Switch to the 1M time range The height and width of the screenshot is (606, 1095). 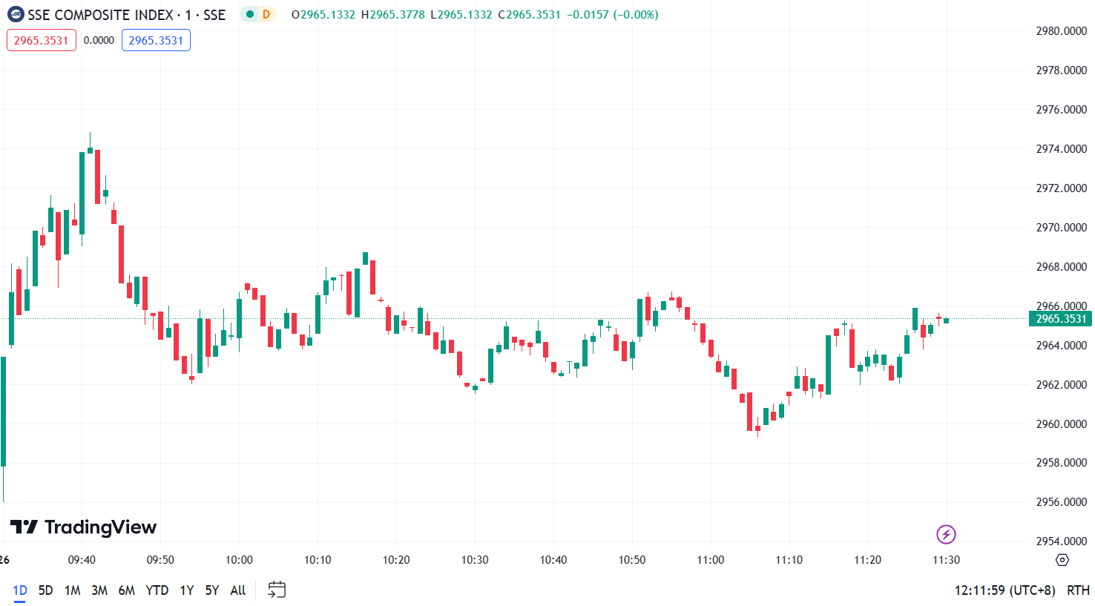click(x=72, y=590)
